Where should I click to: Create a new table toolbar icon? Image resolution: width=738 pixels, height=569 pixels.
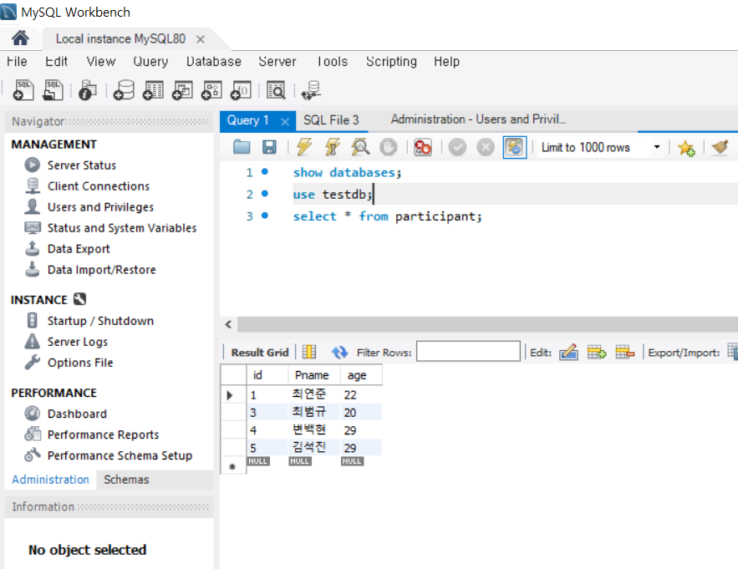point(153,90)
